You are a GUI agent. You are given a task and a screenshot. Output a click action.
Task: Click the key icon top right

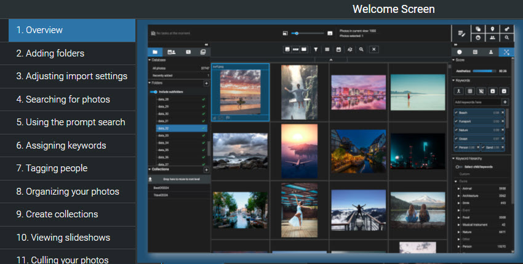tap(506, 29)
